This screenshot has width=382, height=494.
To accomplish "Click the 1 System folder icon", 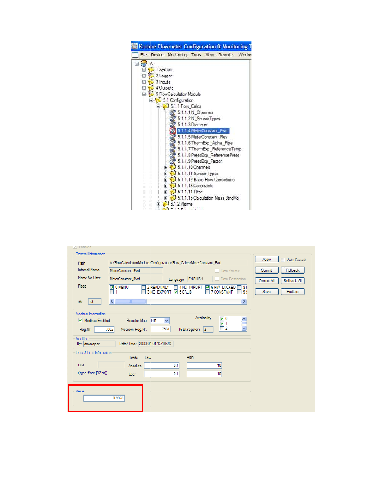I will point(151,70).
